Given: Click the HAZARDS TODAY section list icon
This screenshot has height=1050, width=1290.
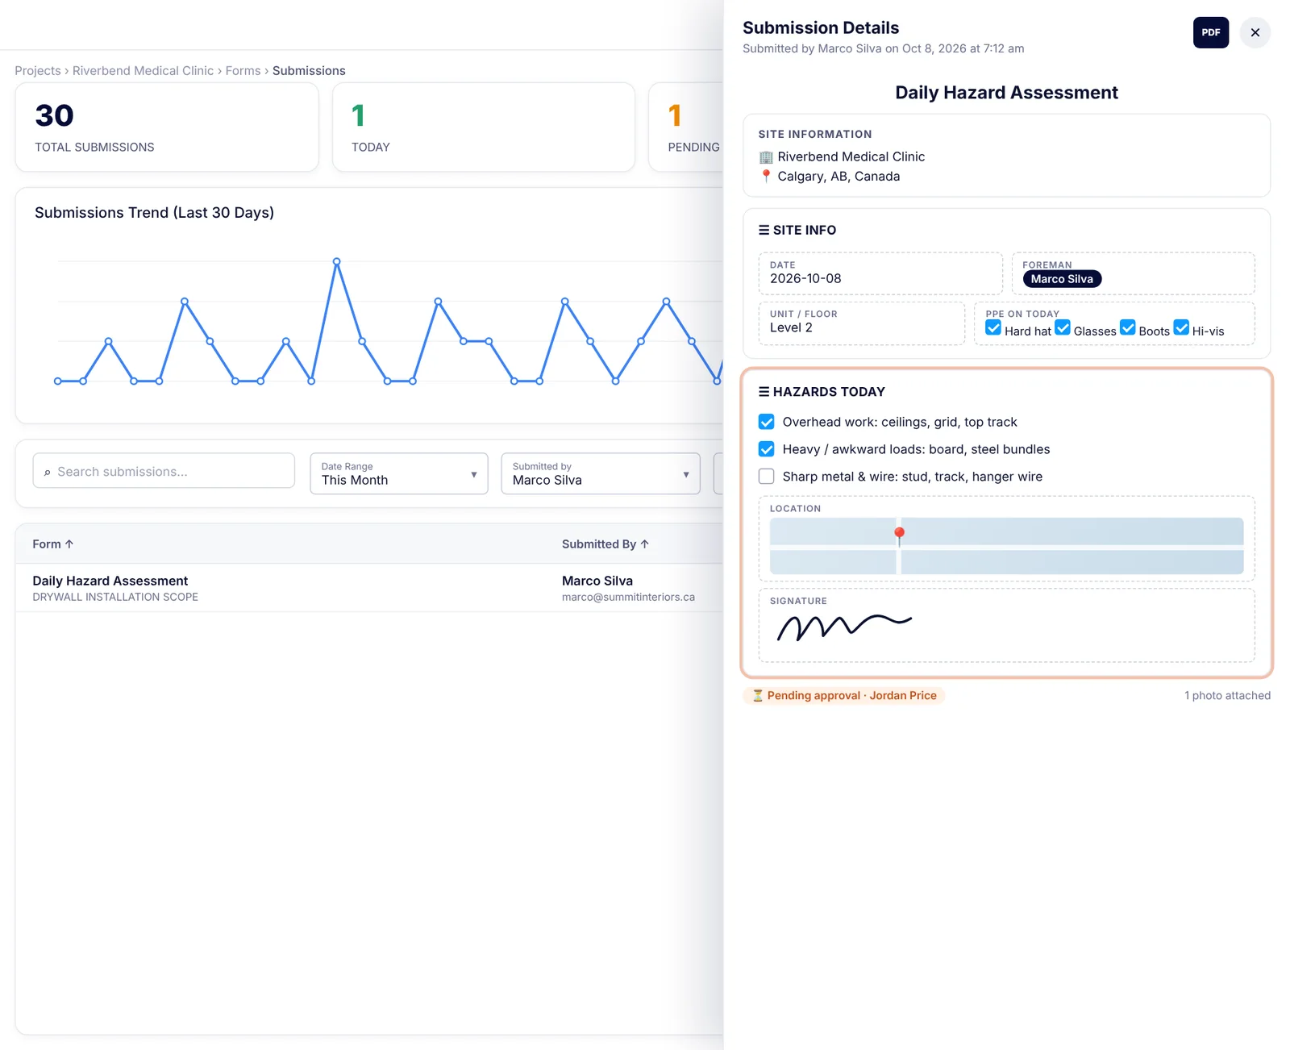Looking at the screenshot, I should coord(764,392).
